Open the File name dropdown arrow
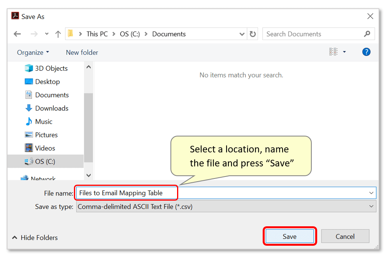 click(x=371, y=193)
